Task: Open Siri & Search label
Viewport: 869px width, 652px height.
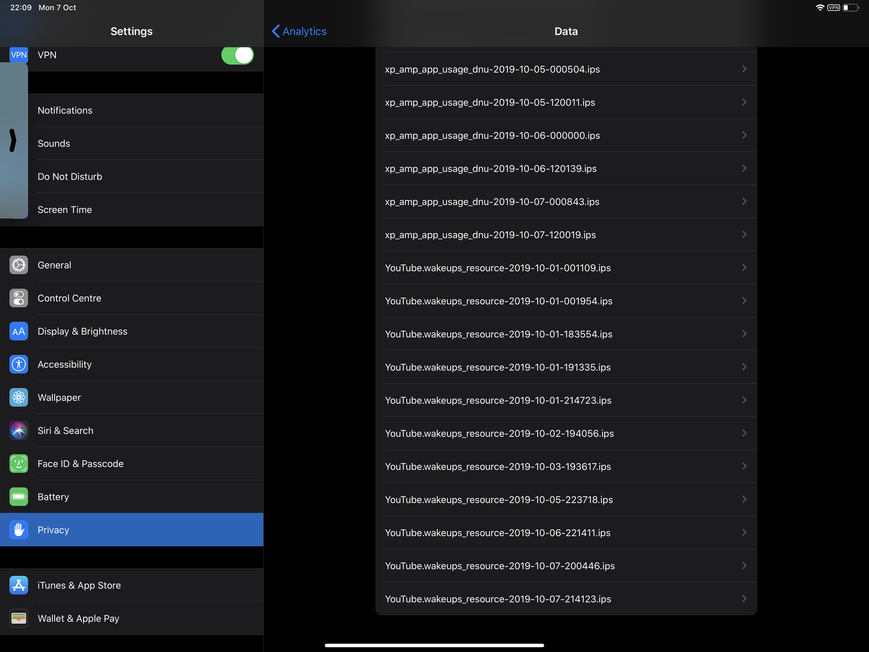Action: pyautogui.click(x=66, y=431)
